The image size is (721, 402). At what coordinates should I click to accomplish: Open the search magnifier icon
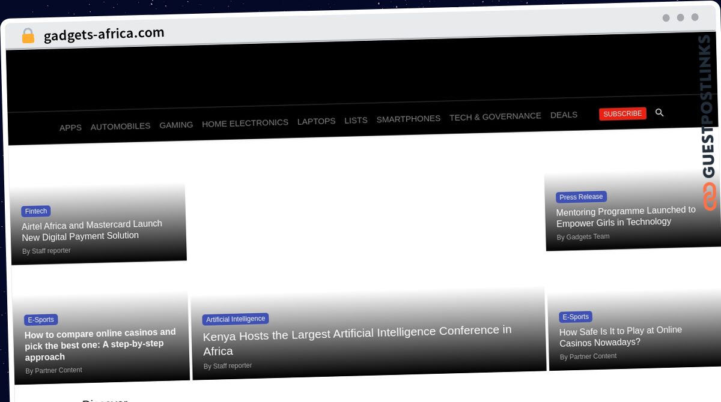tap(659, 112)
